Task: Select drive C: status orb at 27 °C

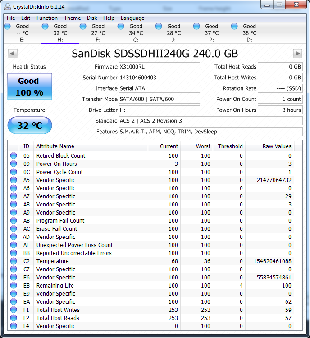Action: click(x=83, y=27)
